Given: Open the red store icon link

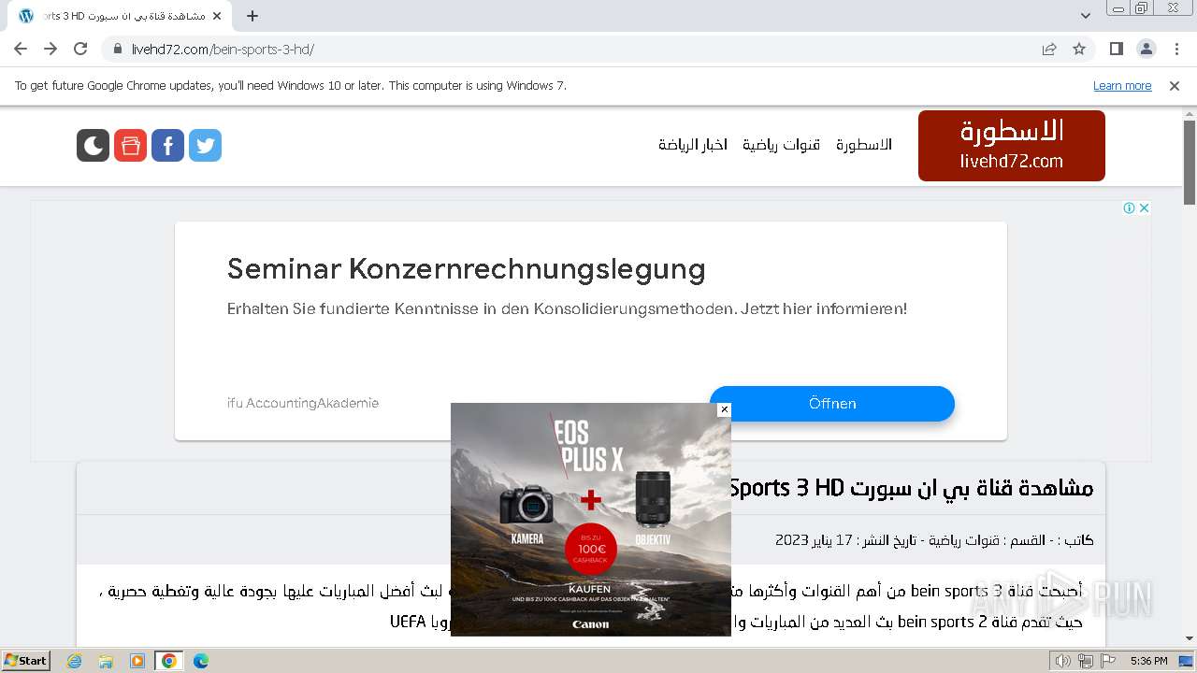Looking at the screenshot, I should tap(130, 145).
